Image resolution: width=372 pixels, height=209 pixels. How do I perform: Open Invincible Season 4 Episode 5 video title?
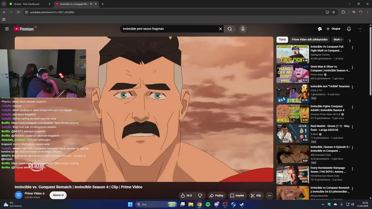coord(330,149)
